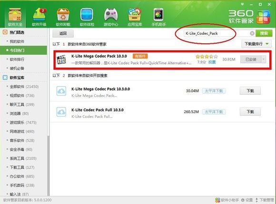This screenshot has width=276, height=204.
Task: Click the version text 5.0.0.1200
Action: (x=43, y=200)
